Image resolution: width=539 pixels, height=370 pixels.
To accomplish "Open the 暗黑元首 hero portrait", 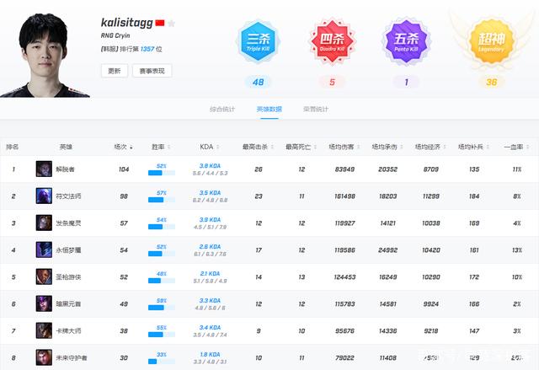I will 44,303.
